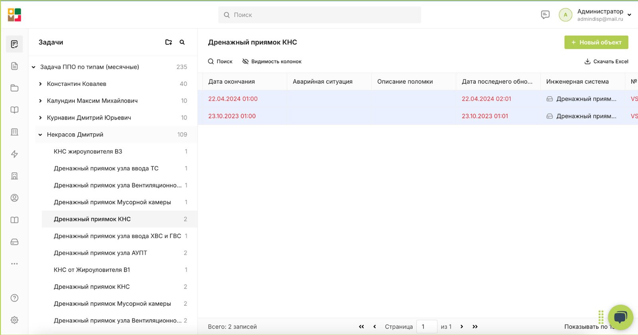Click the global Поиск search field
Viewport: 638px width, 335px height.
[x=319, y=15]
